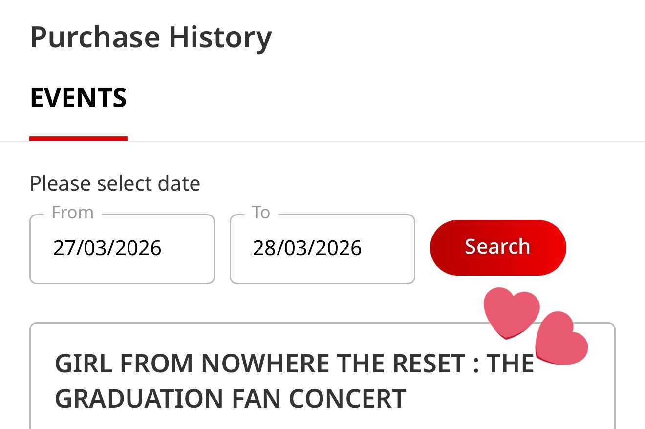645x429 pixels.
Task: Click the word "History" in the heading
Action: pos(220,37)
